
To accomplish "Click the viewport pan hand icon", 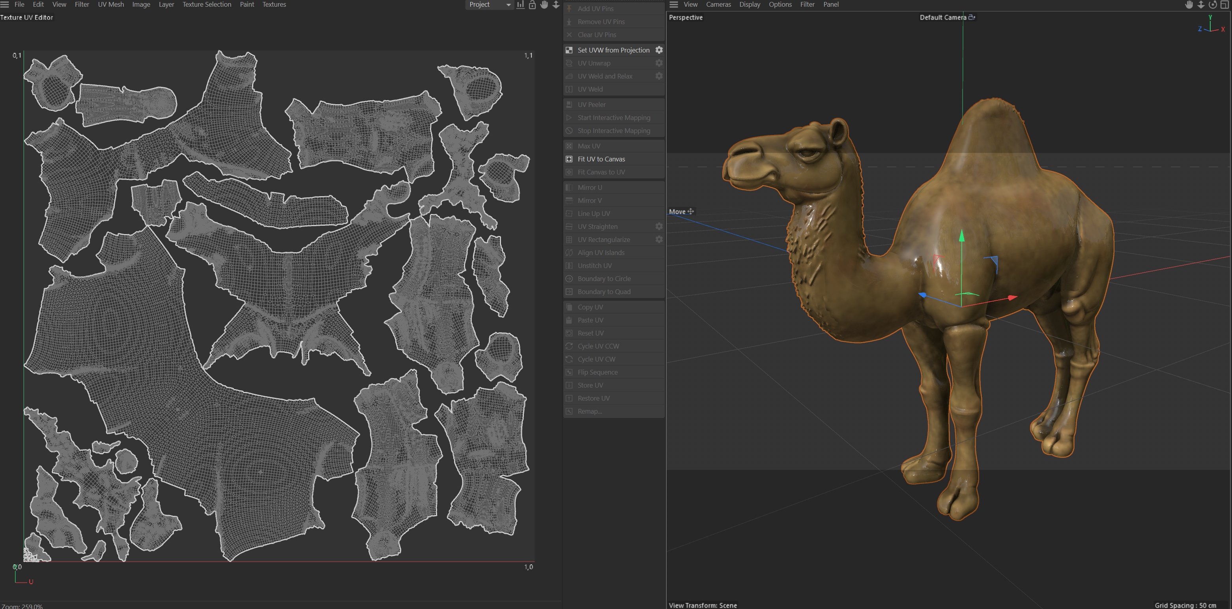I will coord(1189,5).
